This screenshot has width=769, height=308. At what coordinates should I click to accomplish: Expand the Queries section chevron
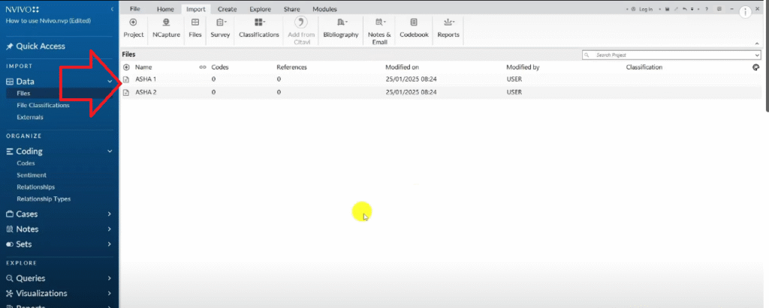(x=110, y=279)
